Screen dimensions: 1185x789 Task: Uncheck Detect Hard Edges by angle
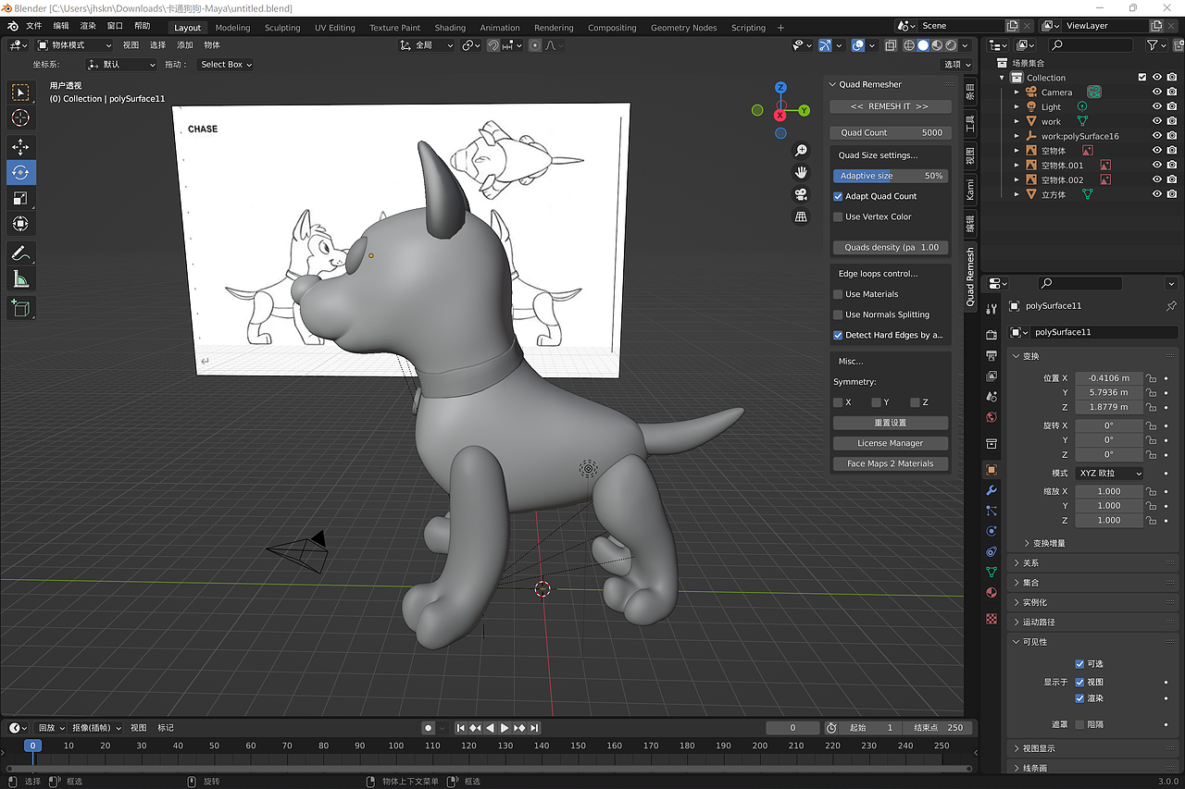[x=838, y=335]
